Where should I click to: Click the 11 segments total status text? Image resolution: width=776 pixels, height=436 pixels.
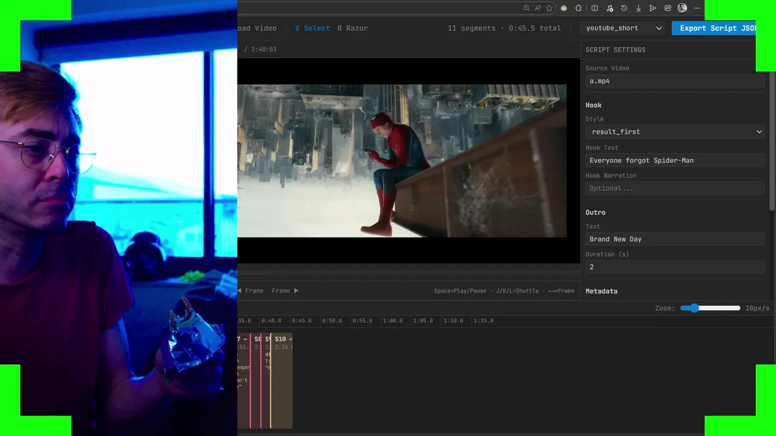coord(504,28)
